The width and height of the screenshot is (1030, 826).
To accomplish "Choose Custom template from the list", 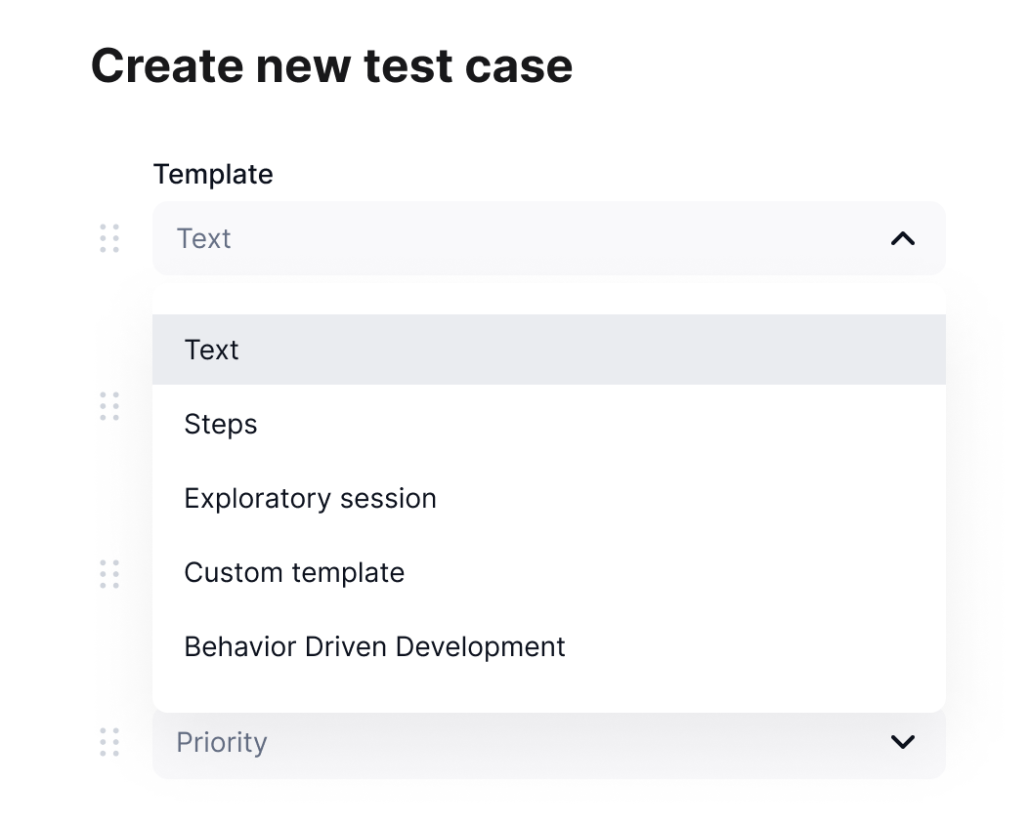I will [x=548, y=572].
